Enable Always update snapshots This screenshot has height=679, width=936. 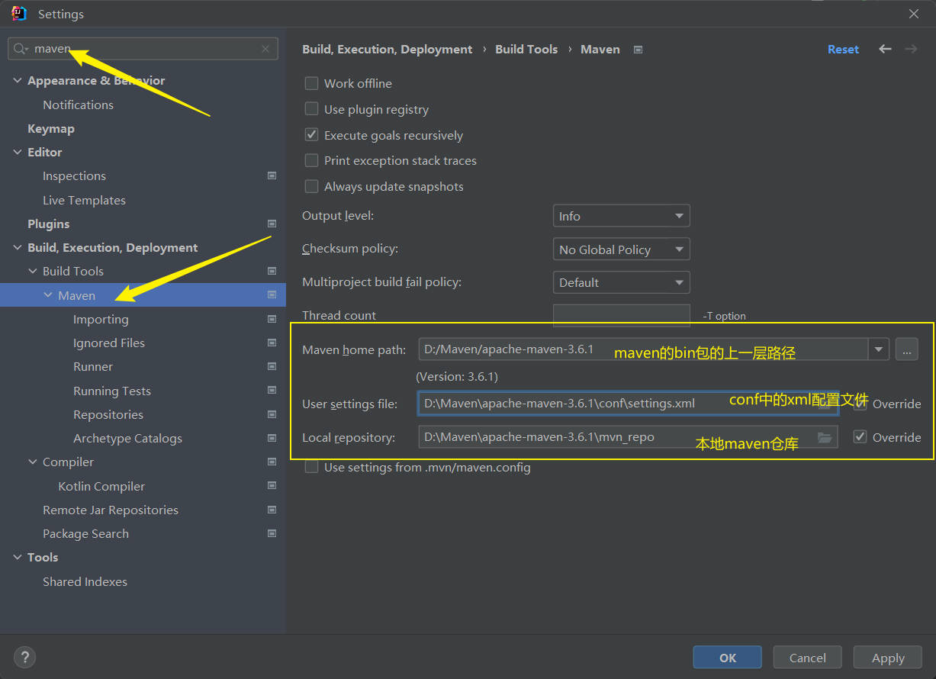(x=311, y=186)
